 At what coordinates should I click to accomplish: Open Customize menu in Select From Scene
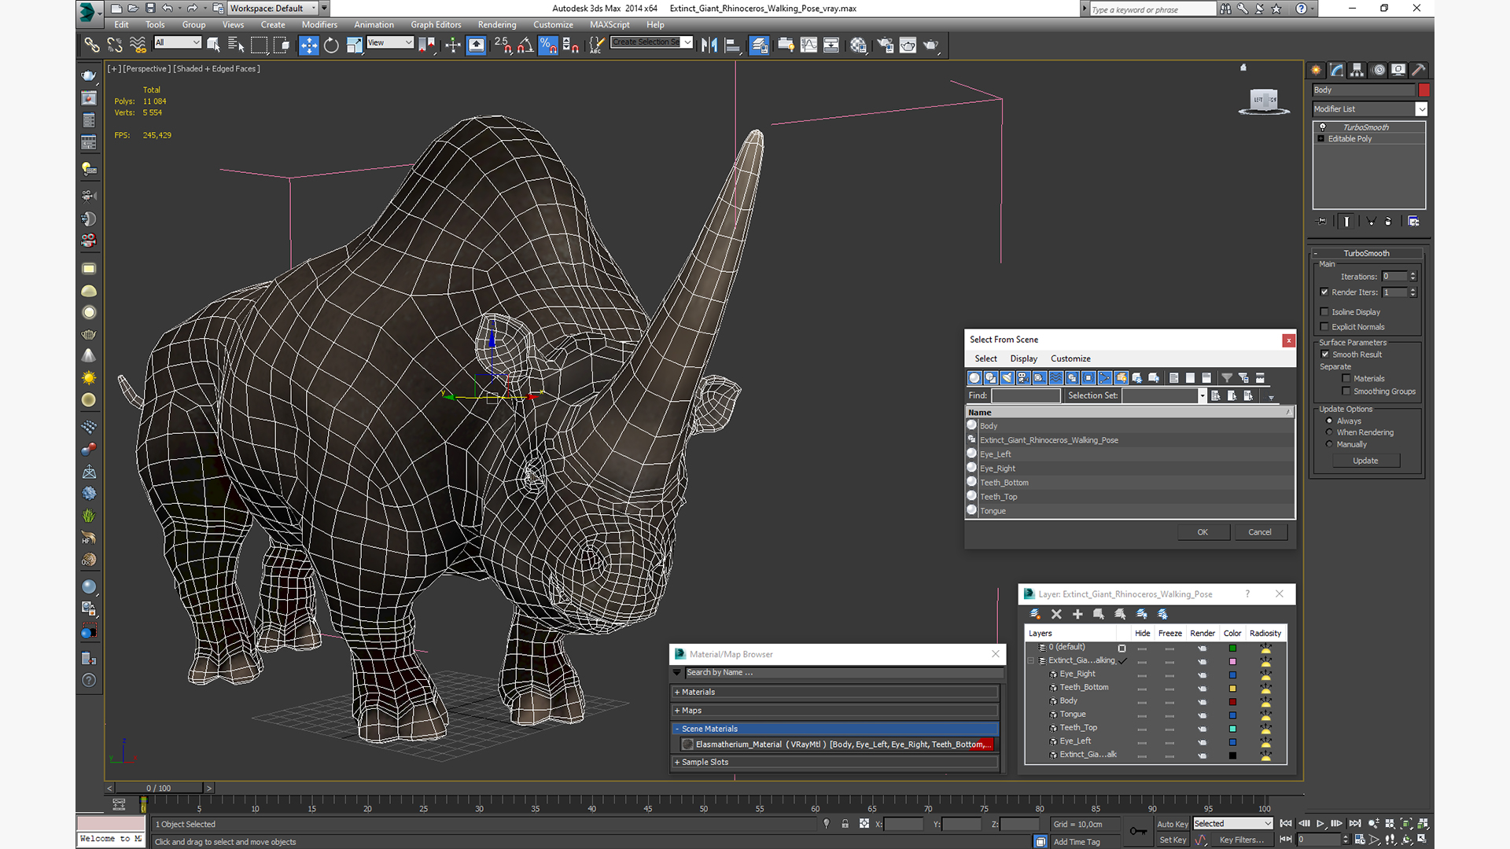1070,358
